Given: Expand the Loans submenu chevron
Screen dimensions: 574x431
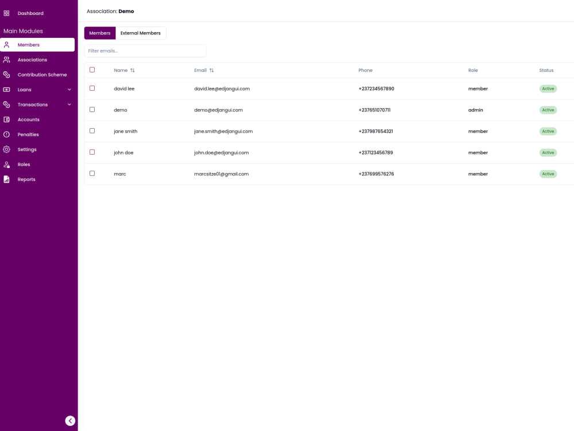Looking at the screenshot, I should [69, 90].
